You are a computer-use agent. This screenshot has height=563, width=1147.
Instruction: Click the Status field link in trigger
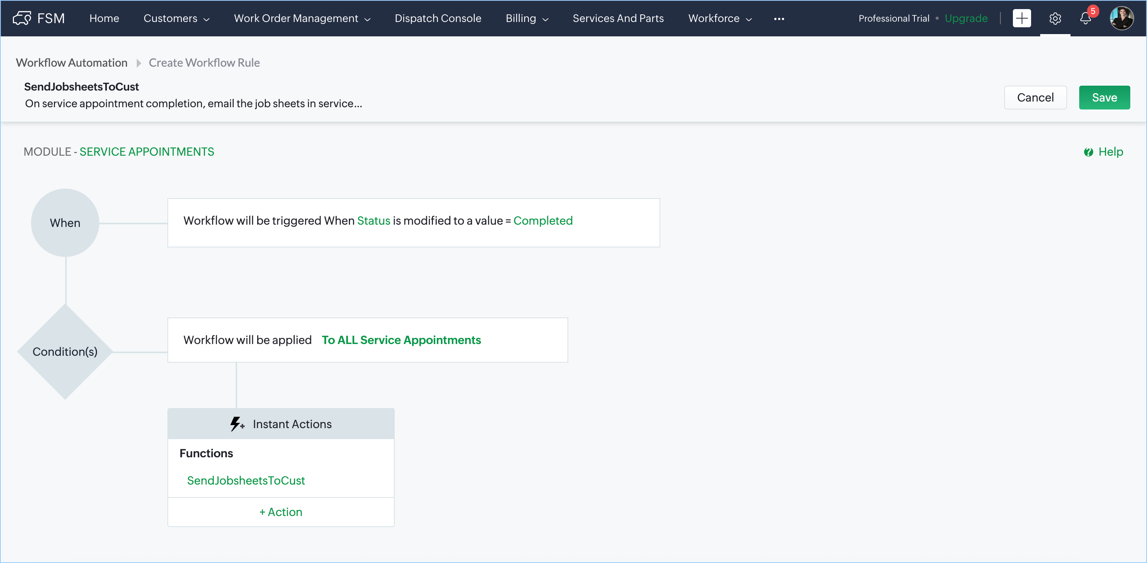point(373,221)
